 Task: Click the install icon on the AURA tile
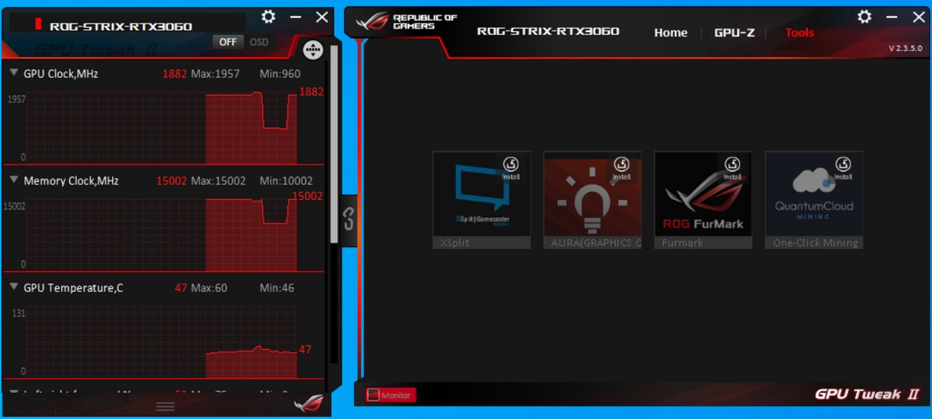(x=621, y=168)
